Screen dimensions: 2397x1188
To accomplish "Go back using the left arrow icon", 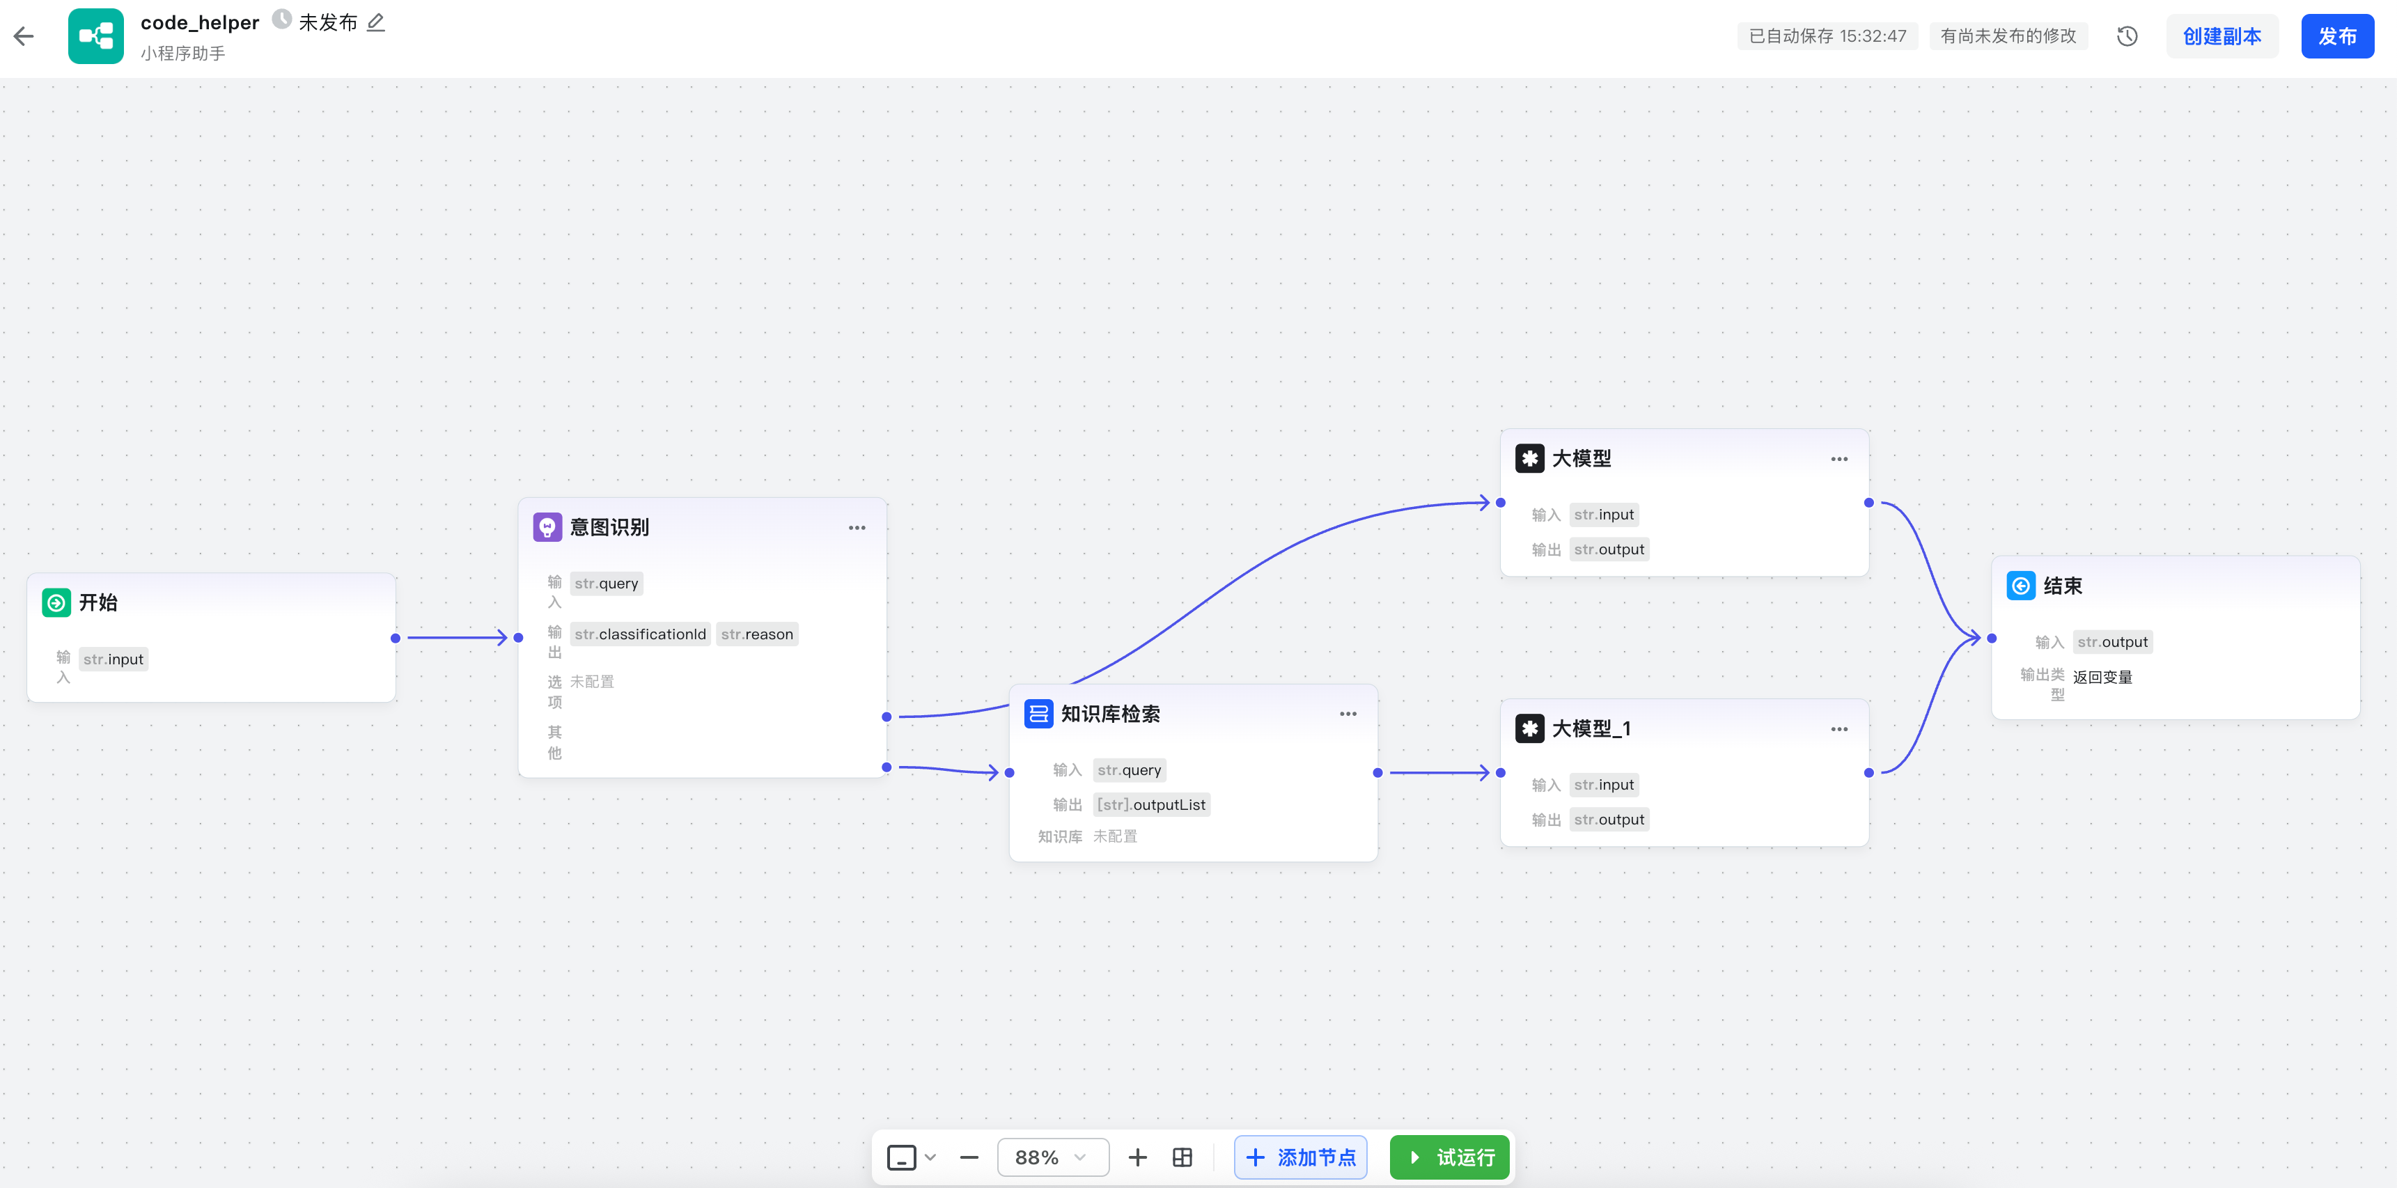I will (x=24, y=36).
